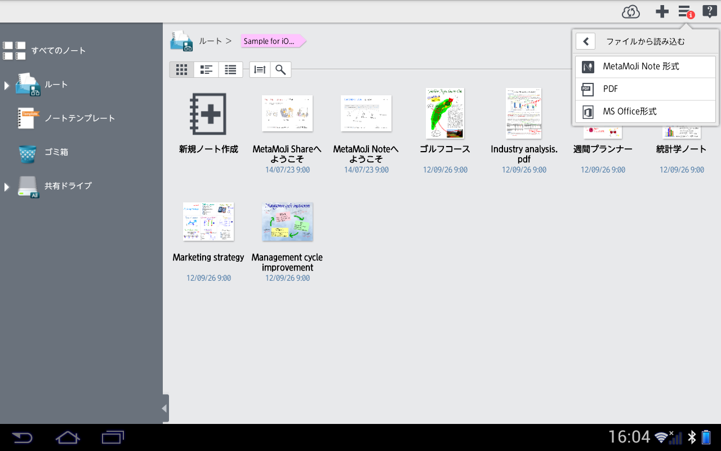Switch to thumbnail grid view
The width and height of the screenshot is (721, 451).
[181, 70]
